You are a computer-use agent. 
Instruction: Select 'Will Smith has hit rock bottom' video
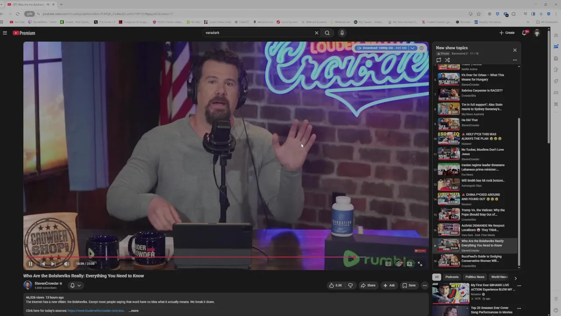point(476,183)
